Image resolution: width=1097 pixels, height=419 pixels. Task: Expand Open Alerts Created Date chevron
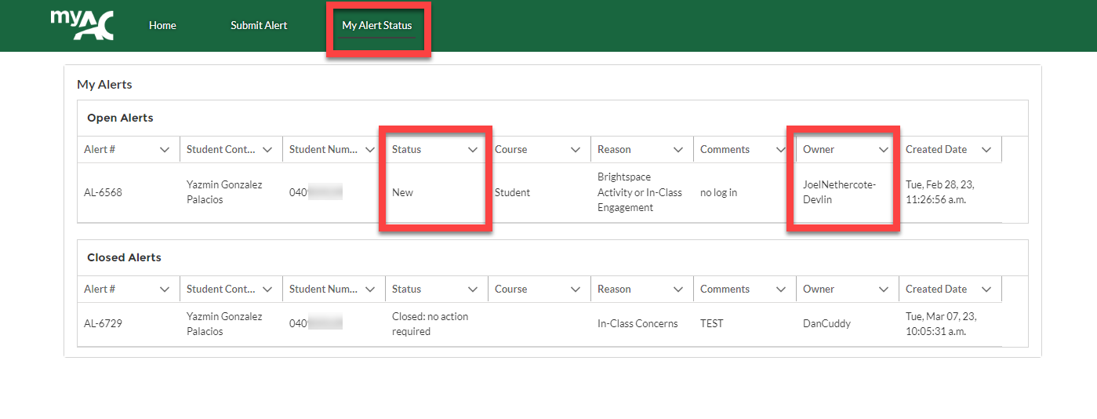point(986,150)
